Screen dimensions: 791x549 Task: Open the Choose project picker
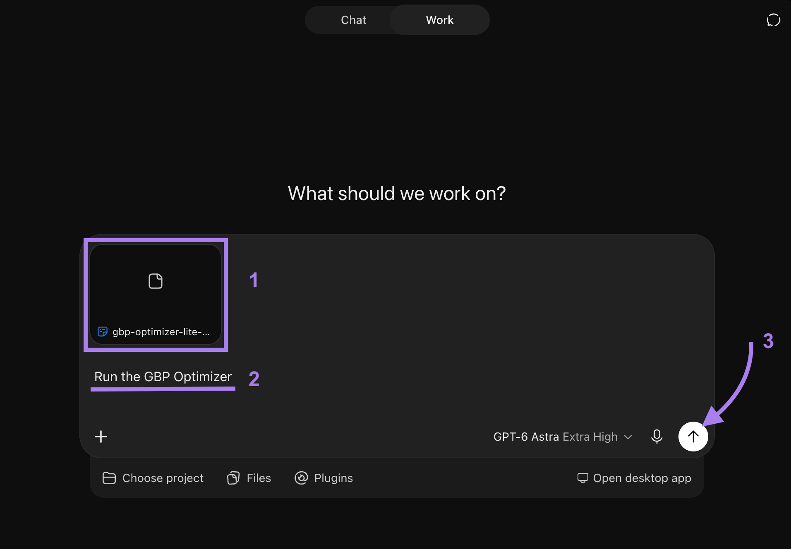point(153,478)
